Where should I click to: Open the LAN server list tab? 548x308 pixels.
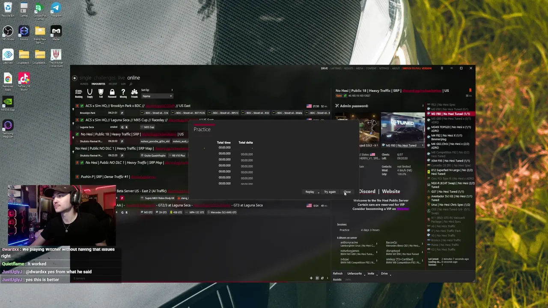click(x=123, y=84)
